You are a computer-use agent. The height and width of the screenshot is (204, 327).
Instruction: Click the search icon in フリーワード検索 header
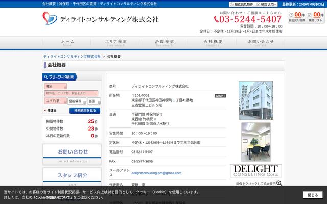[x=46, y=77]
